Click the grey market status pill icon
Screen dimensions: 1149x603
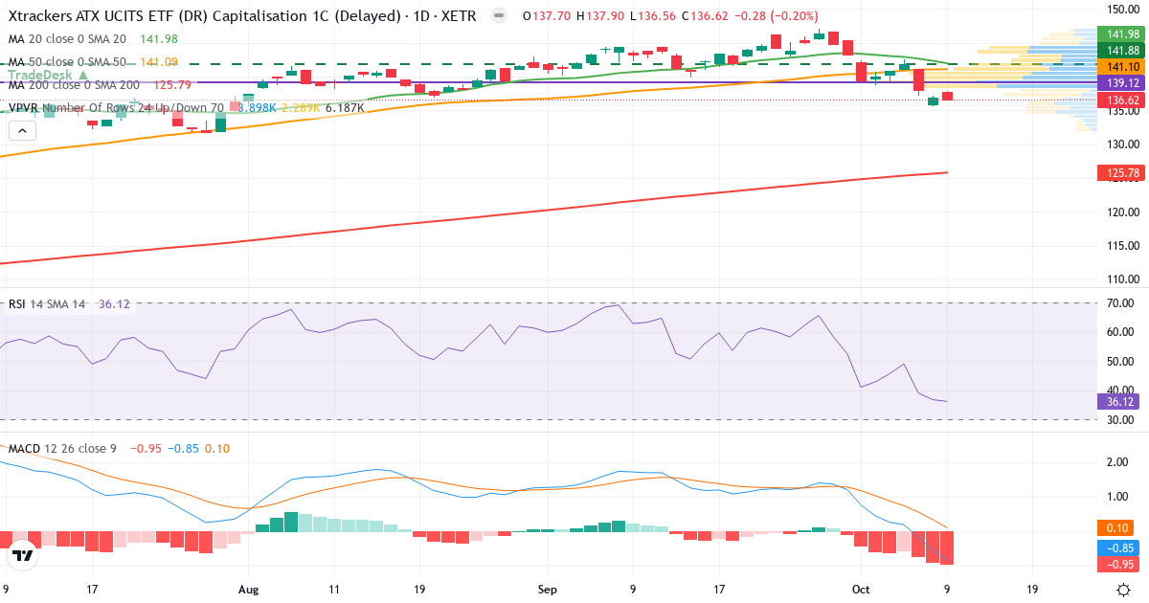[x=498, y=16]
